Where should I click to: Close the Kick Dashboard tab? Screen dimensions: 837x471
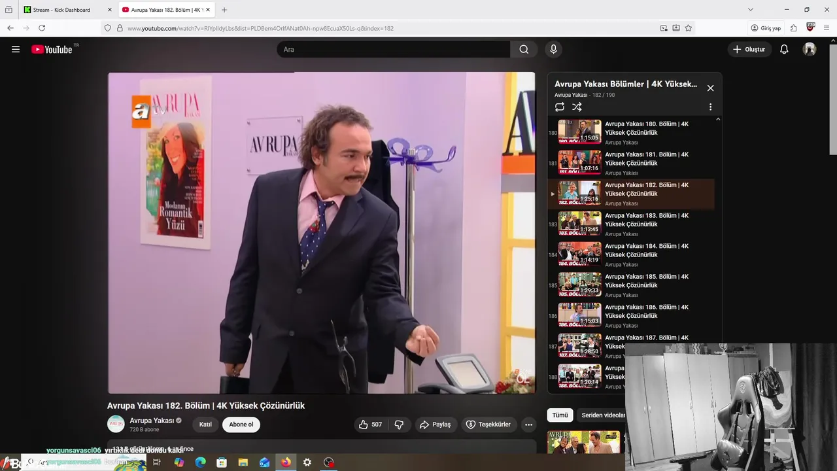point(109,10)
